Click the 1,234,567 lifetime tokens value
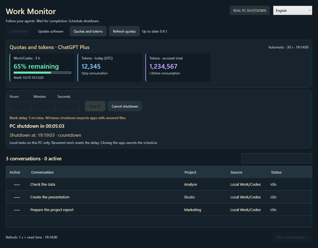The height and width of the screenshot is (248, 318). pos(163,66)
